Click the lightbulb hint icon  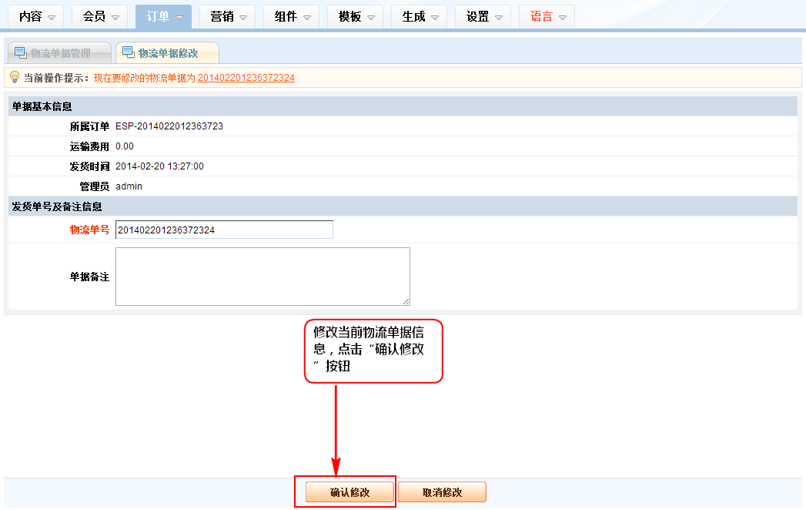pyautogui.click(x=14, y=77)
